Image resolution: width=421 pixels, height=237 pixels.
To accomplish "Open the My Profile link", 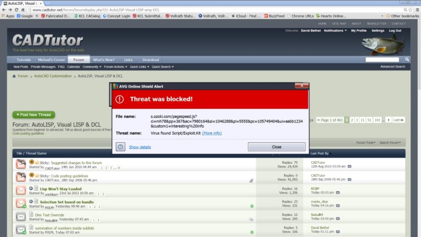I will 359,31.
